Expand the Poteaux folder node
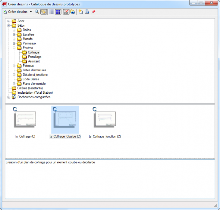Viewport: 220px width, 210px height. click(x=14, y=66)
